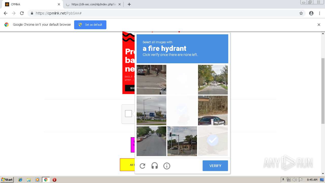Show hidden tray icons arrow

[283, 180]
